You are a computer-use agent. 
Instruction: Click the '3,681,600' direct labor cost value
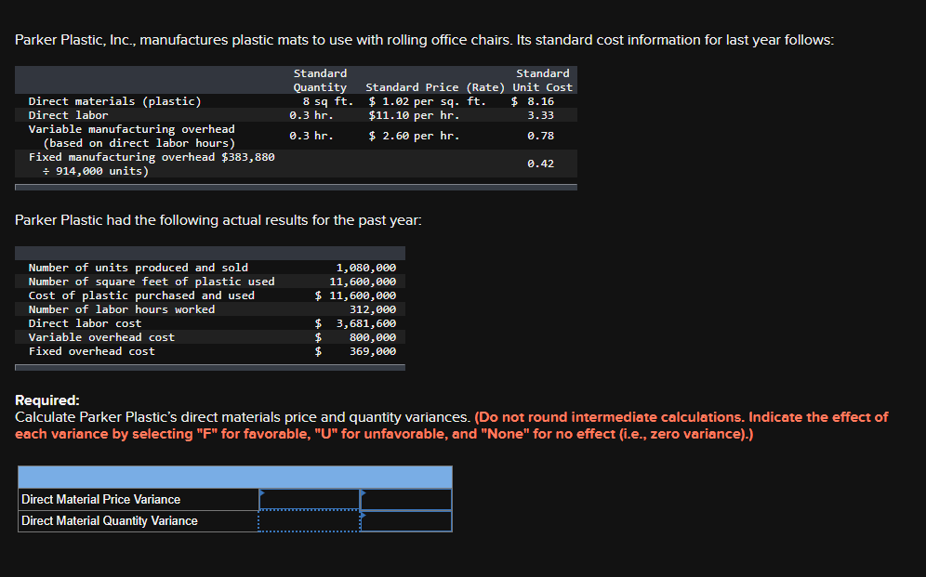click(366, 323)
